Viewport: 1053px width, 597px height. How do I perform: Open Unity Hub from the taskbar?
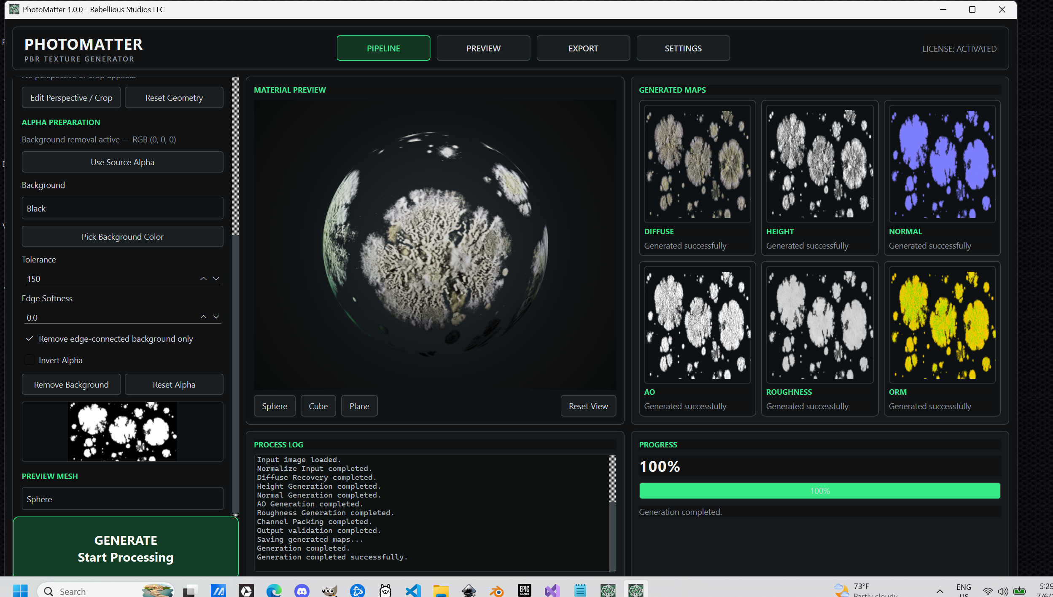[246, 591]
